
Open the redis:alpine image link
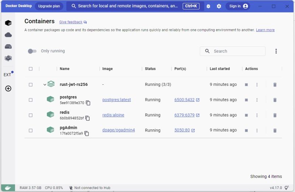click(113, 115)
